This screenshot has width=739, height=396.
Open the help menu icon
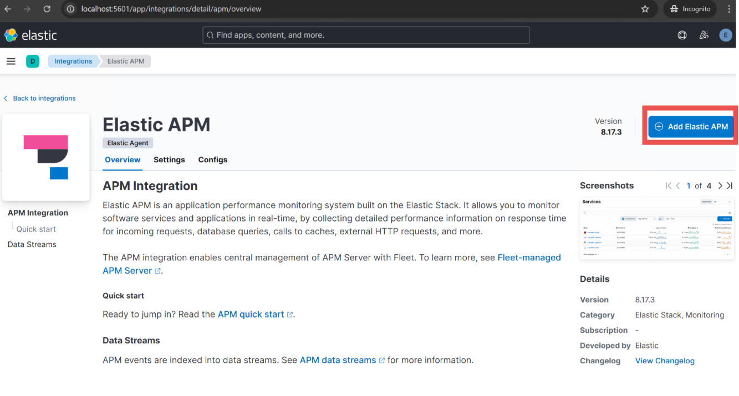pyautogui.click(x=682, y=35)
